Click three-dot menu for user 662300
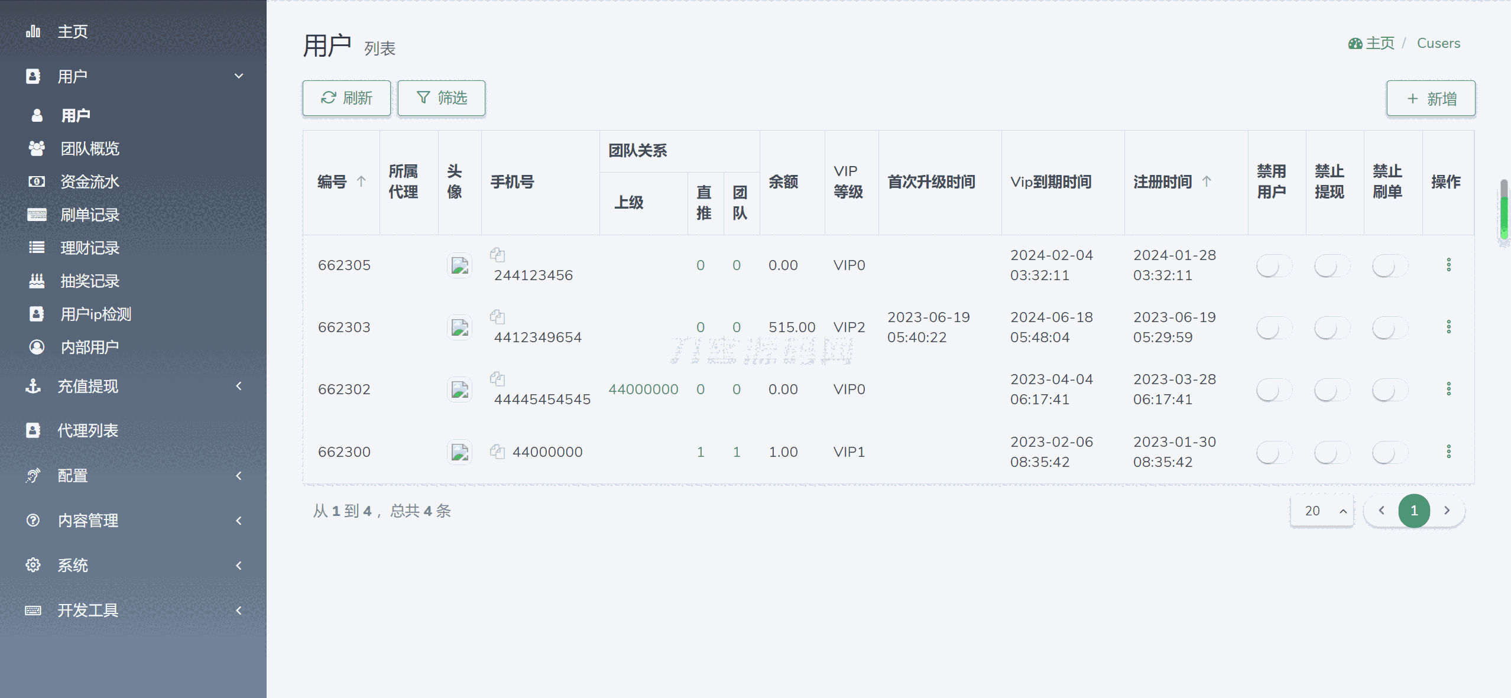Image resolution: width=1511 pixels, height=698 pixels. point(1448,452)
